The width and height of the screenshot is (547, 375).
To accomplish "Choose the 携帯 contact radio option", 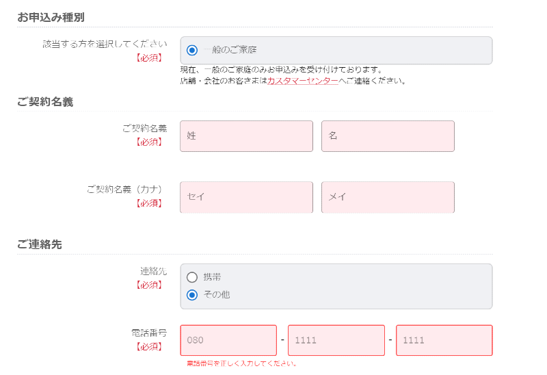I will [x=192, y=277].
